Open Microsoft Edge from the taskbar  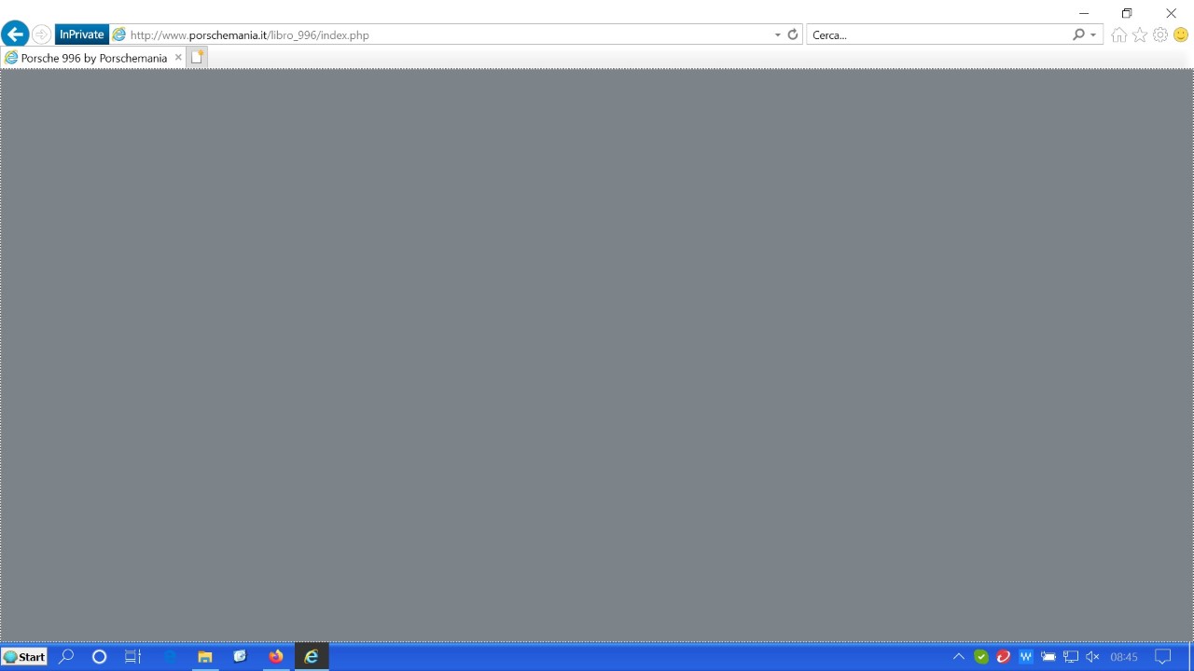pos(170,657)
